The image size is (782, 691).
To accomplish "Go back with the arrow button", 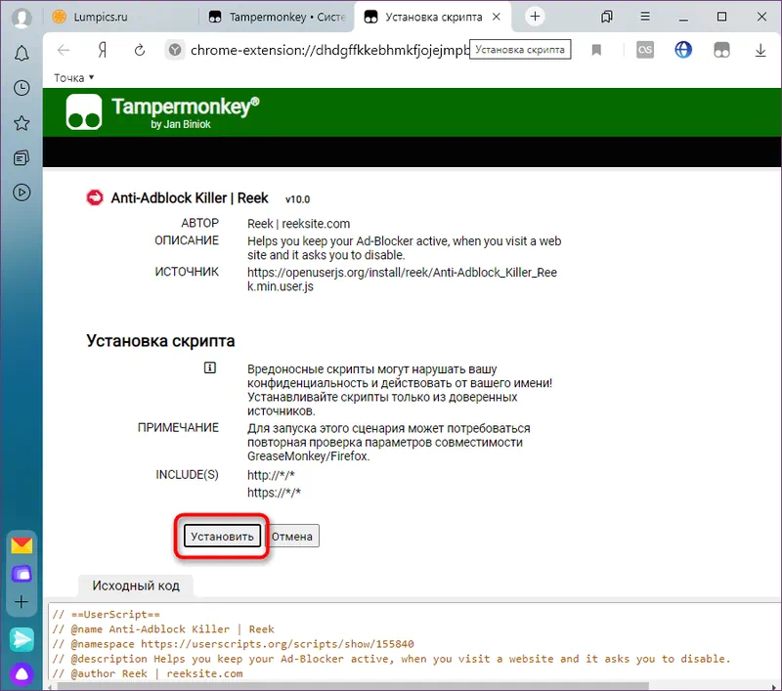I will click(64, 50).
